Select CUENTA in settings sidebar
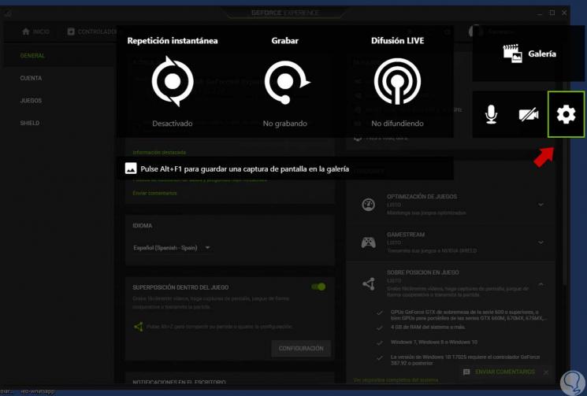The image size is (587, 396). [31, 78]
